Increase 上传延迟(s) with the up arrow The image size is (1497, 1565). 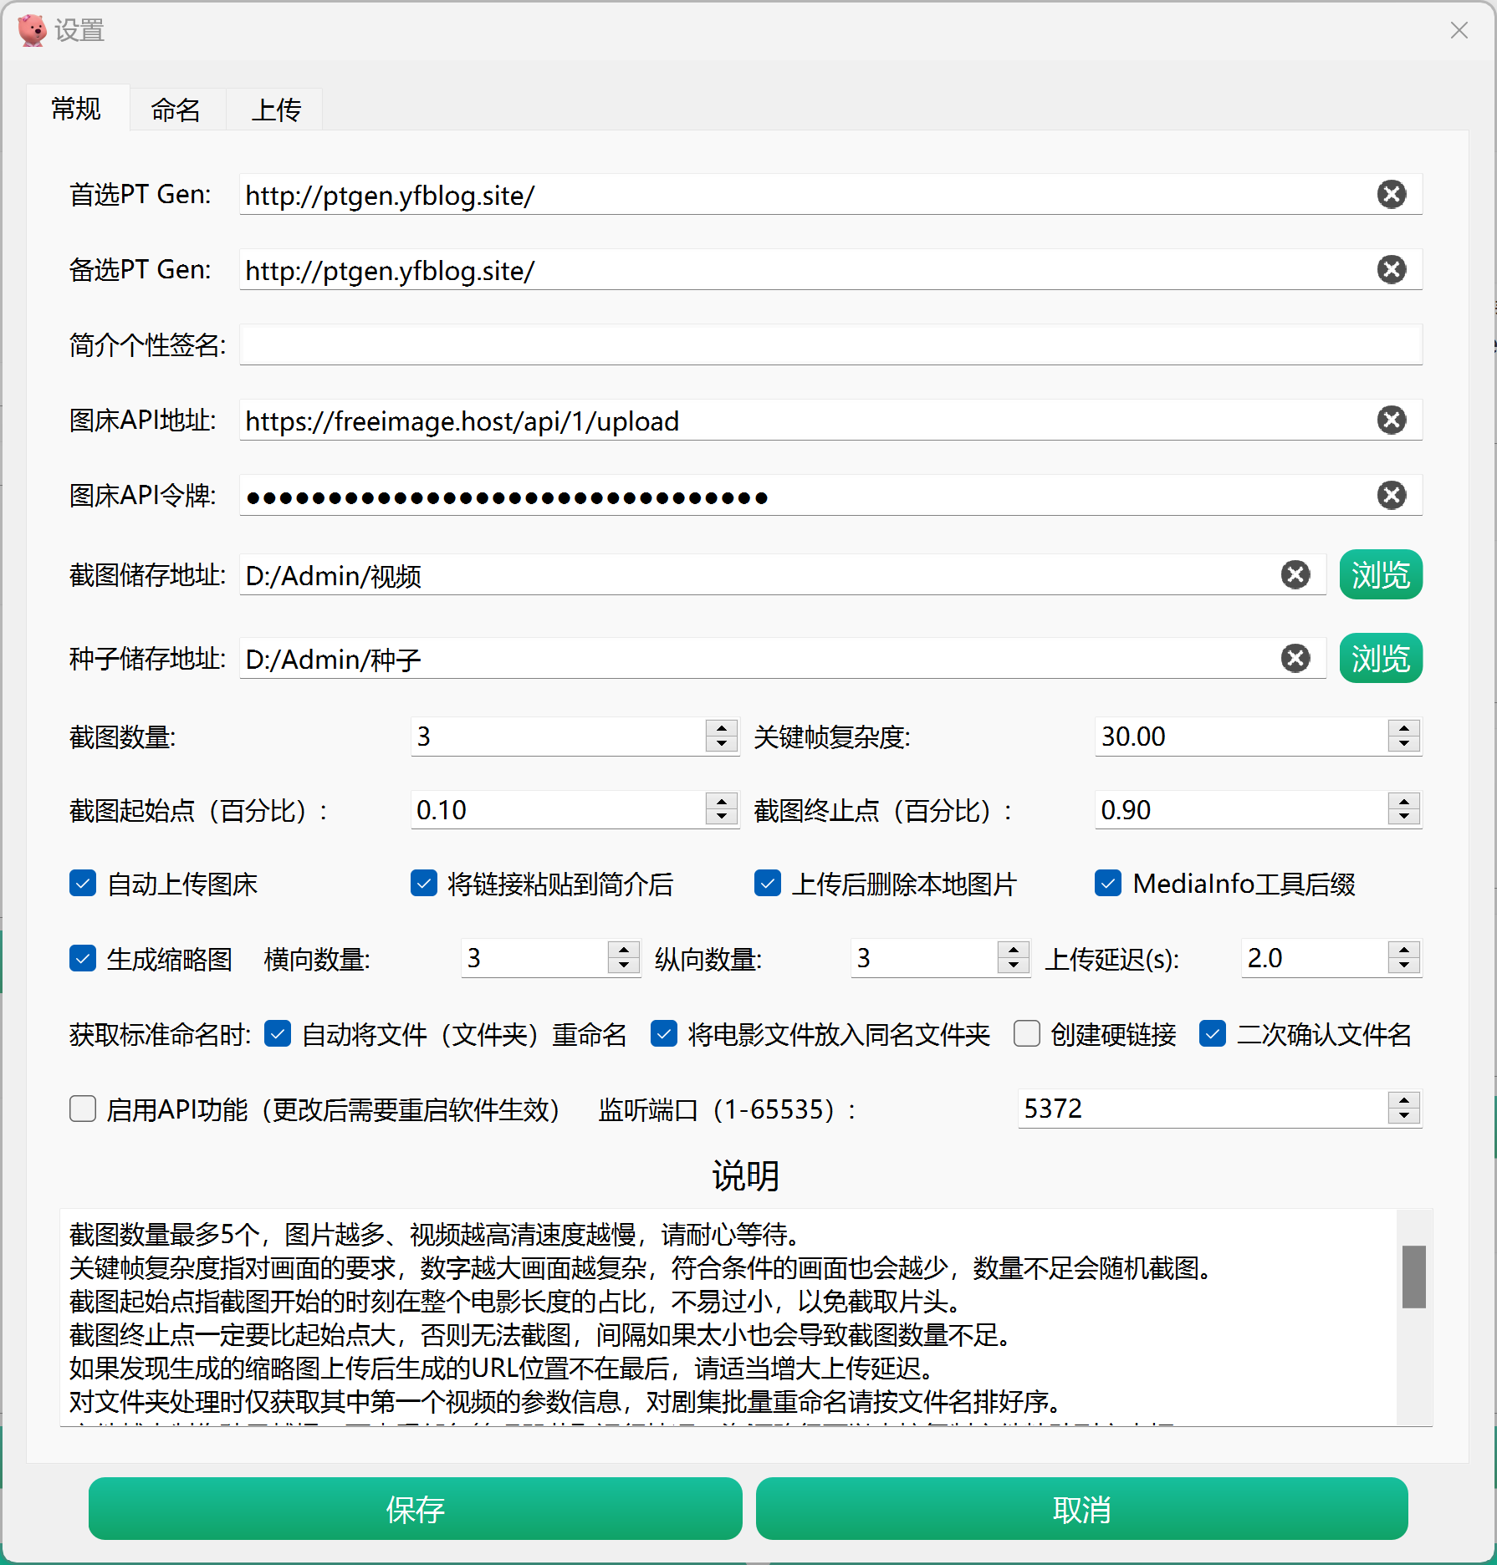click(x=1404, y=950)
